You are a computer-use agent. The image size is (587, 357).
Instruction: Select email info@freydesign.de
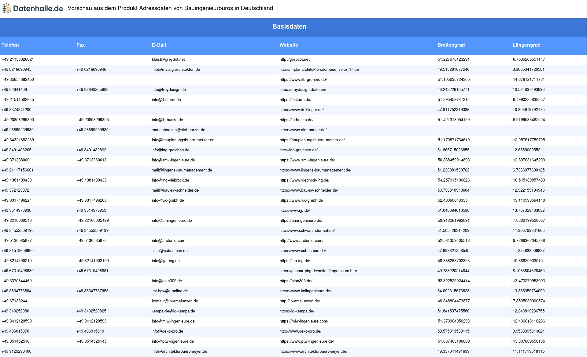point(169,90)
